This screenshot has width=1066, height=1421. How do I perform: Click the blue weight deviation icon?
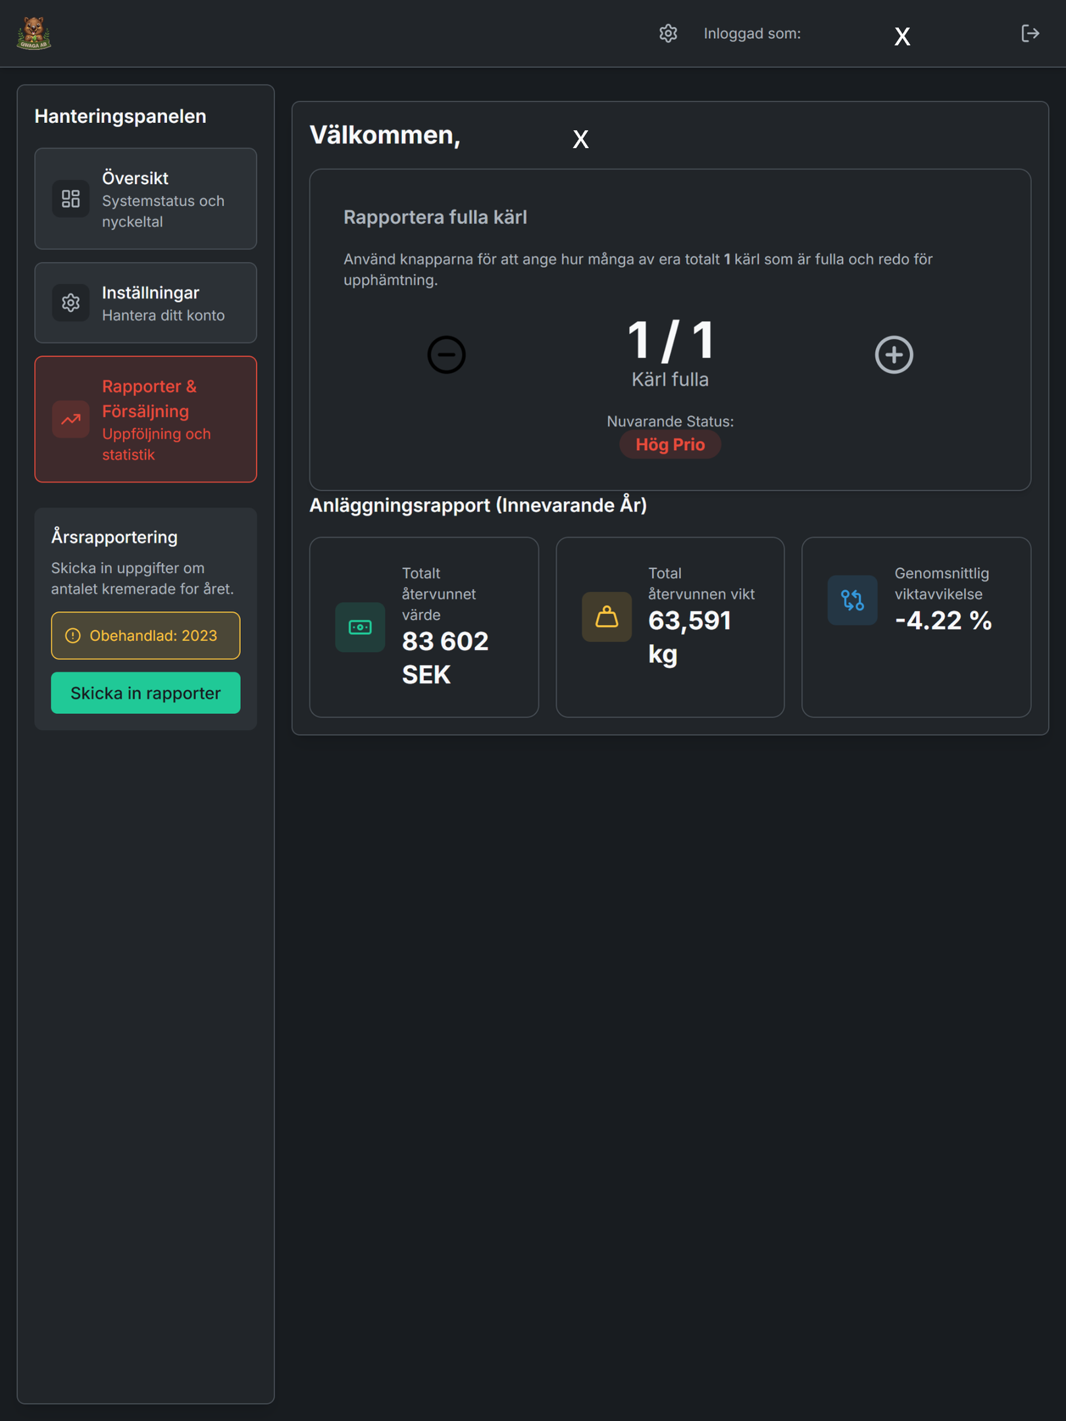[852, 600]
